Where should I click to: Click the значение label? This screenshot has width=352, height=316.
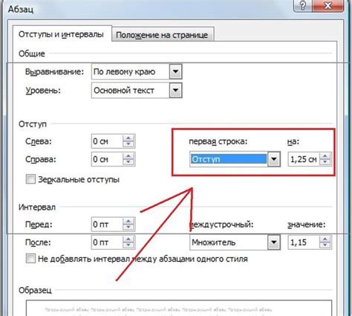click(x=306, y=225)
